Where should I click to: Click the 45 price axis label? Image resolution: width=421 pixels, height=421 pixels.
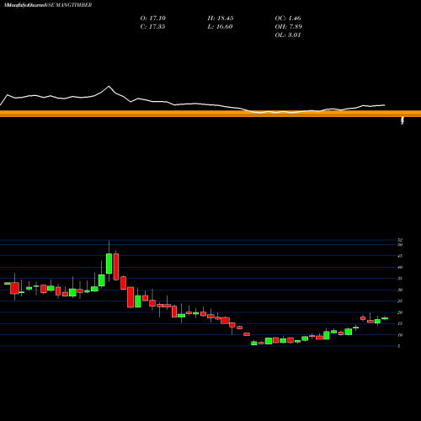[400, 256]
